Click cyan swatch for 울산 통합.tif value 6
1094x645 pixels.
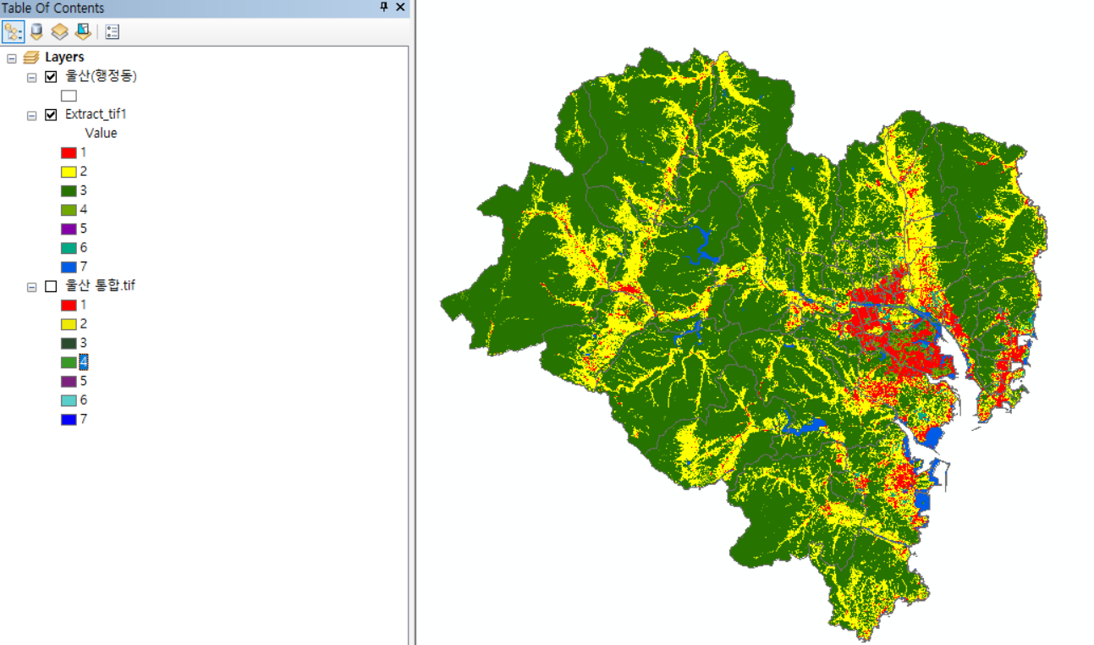coord(69,400)
